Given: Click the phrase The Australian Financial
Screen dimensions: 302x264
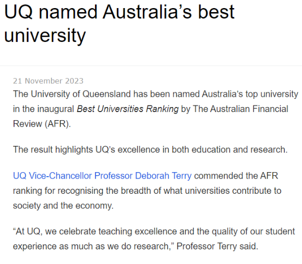Looking at the screenshot, I should tap(240, 109).
